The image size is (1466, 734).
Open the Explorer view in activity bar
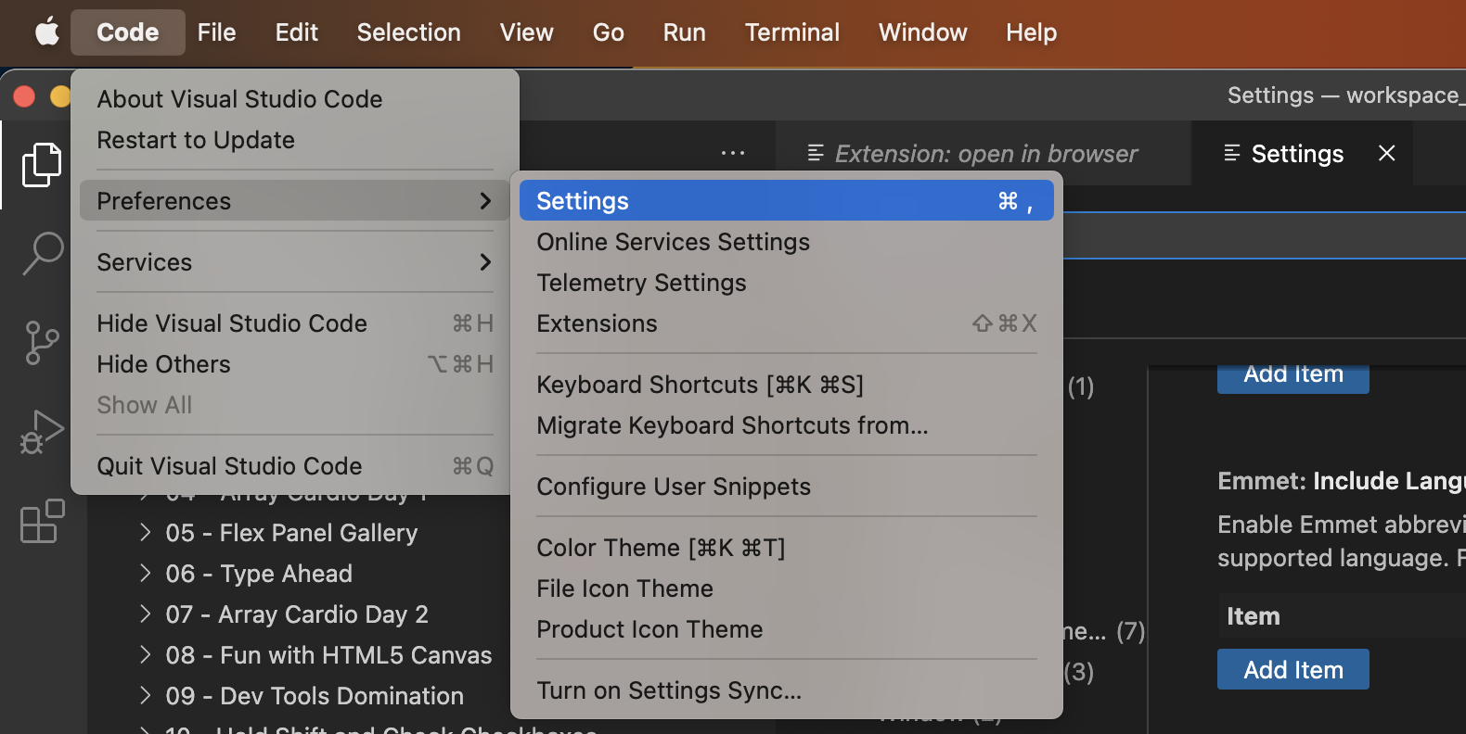42,165
